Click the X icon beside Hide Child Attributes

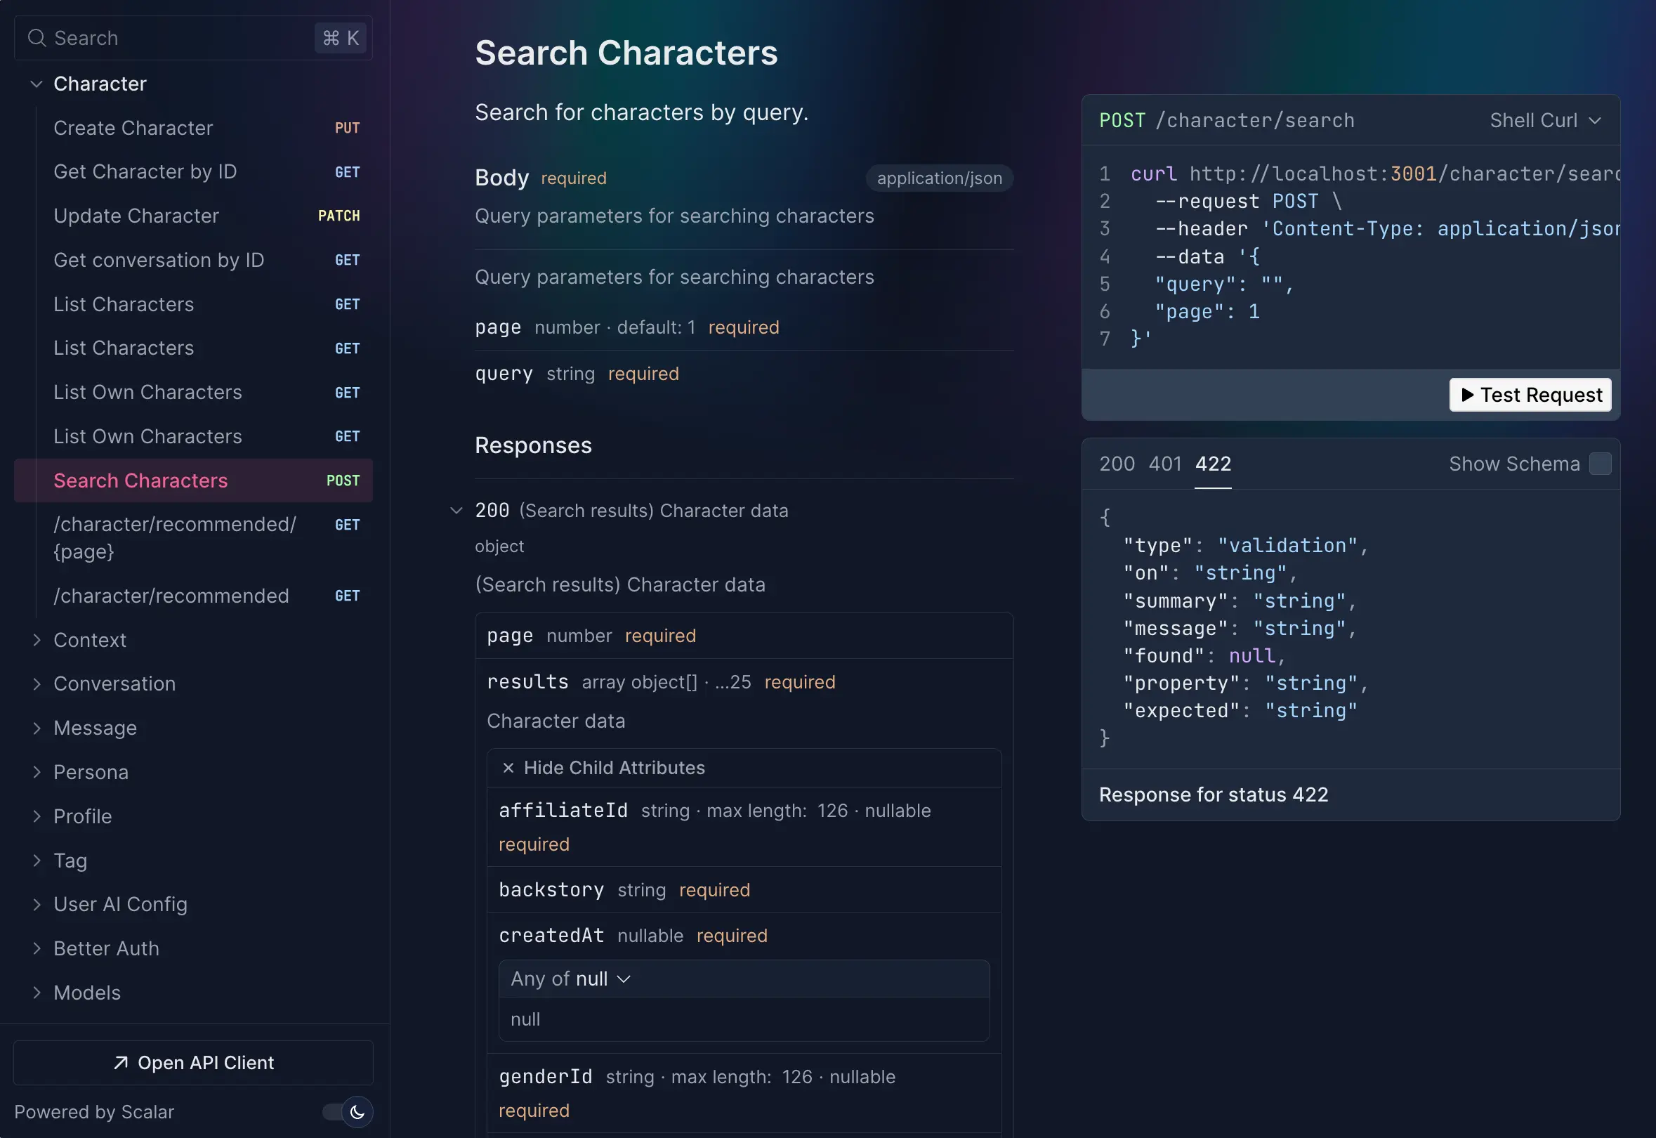pos(508,768)
